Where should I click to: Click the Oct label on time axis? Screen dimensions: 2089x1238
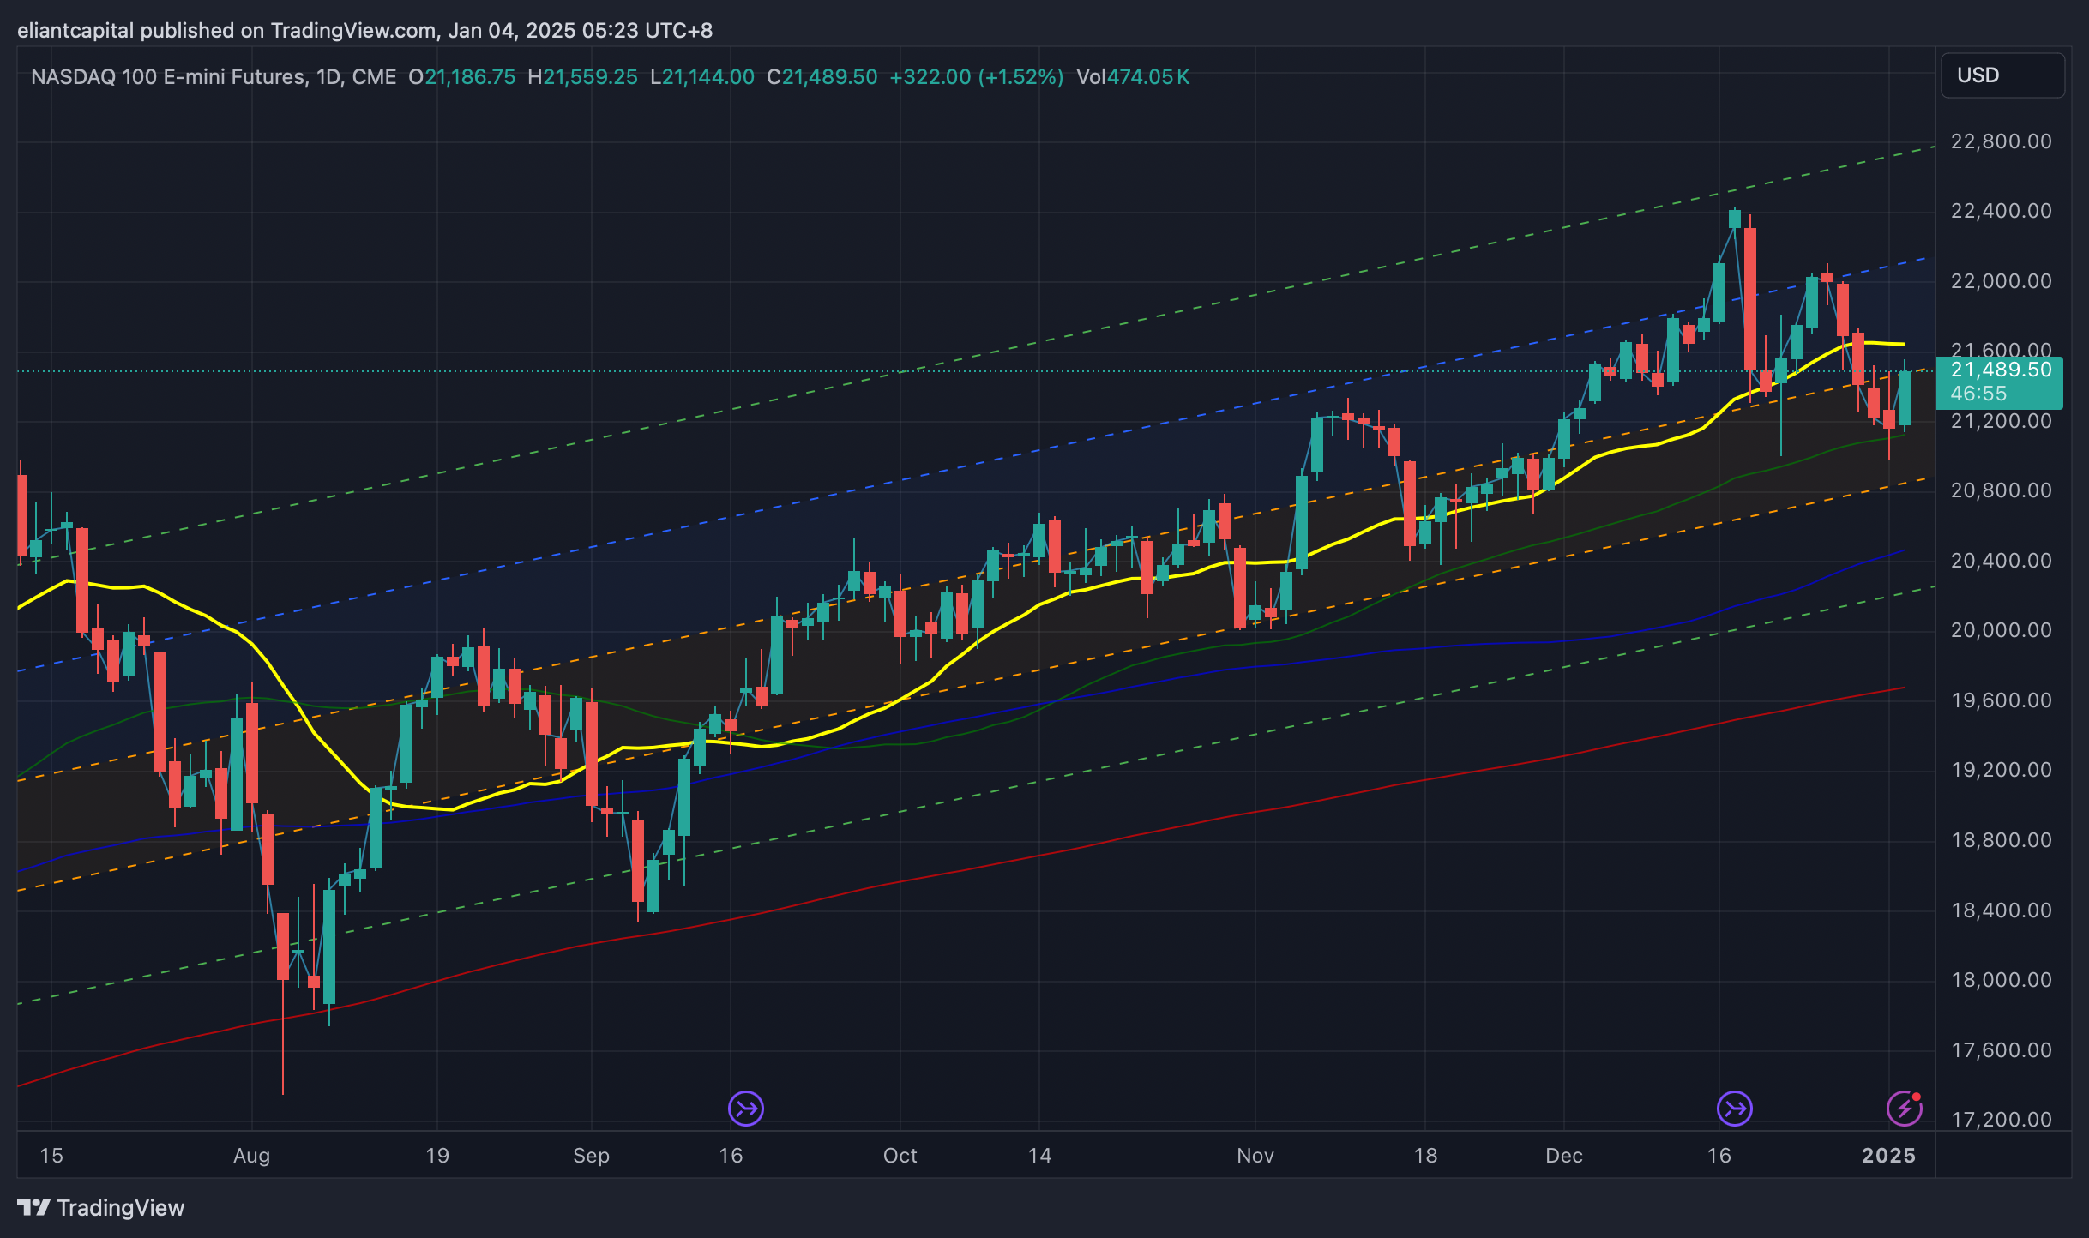click(x=900, y=1155)
